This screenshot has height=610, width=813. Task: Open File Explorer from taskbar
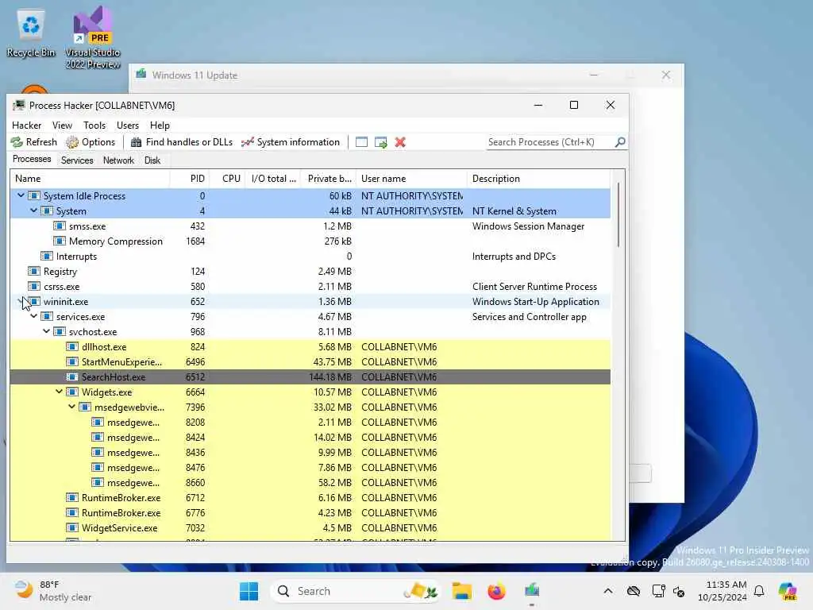click(461, 591)
